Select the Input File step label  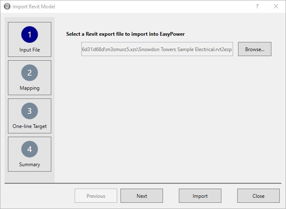pyautogui.click(x=30, y=50)
